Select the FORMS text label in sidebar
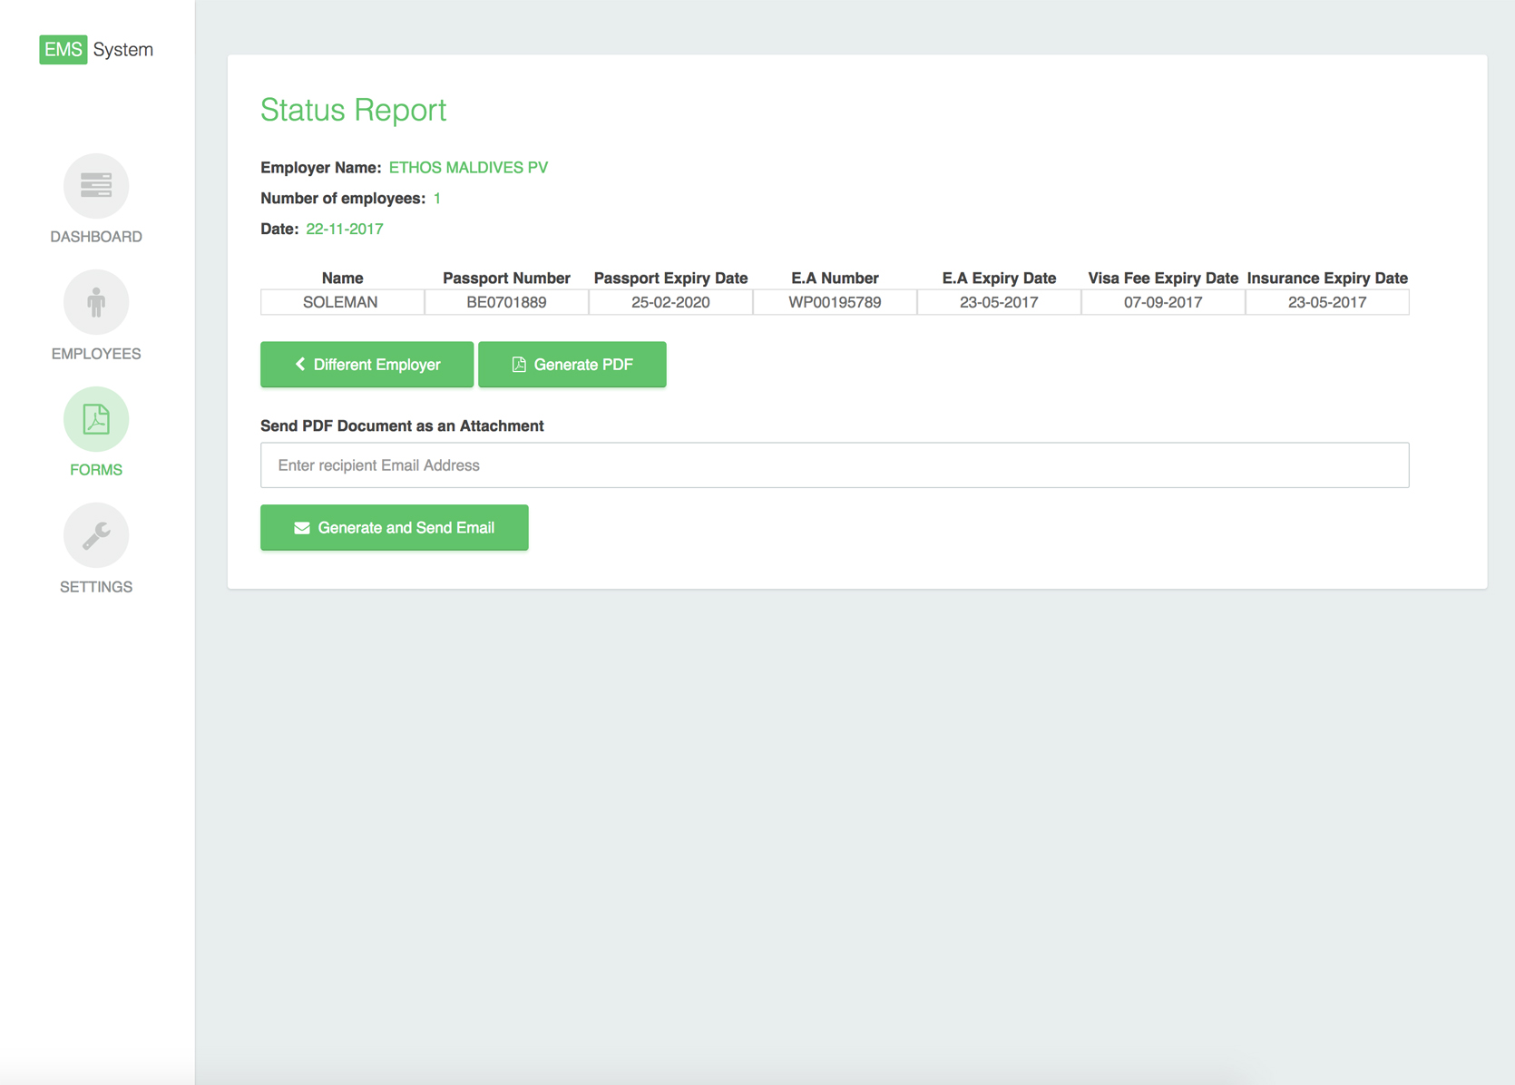 click(x=96, y=470)
